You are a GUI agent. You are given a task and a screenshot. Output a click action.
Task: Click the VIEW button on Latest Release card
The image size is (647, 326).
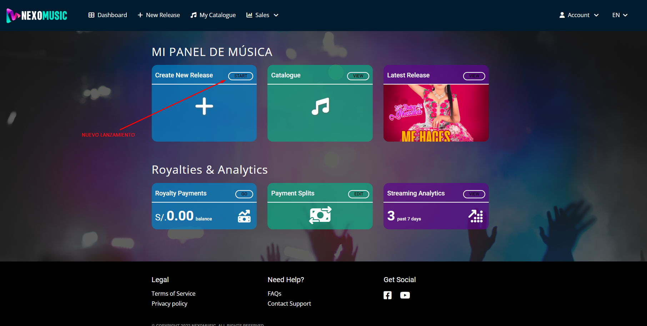coord(474,76)
